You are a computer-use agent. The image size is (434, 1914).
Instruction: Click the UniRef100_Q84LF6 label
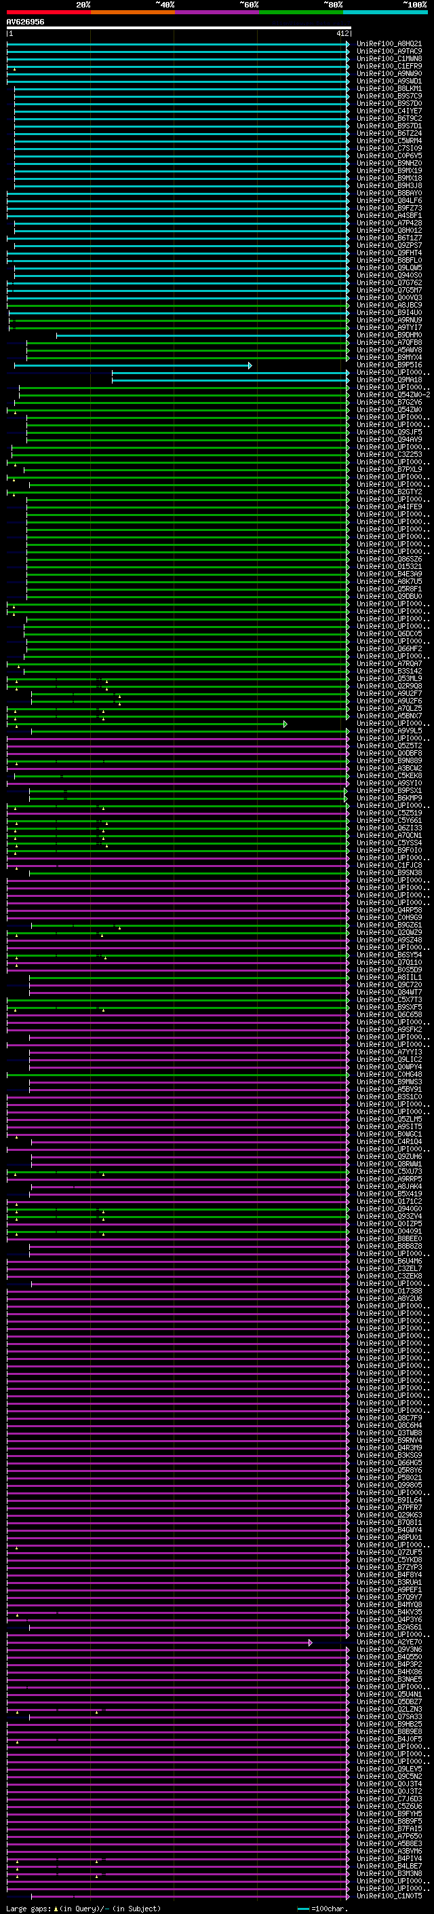389,200
